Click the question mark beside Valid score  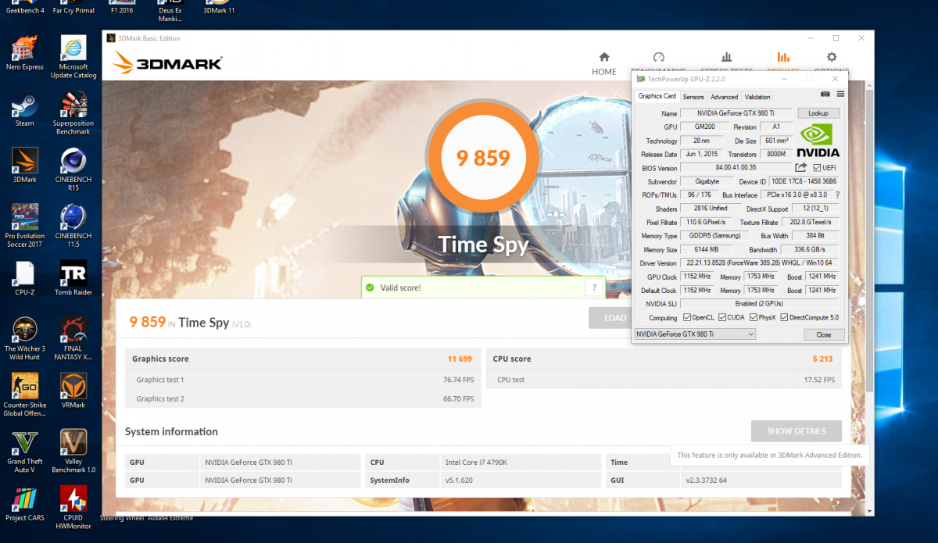click(595, 288)
